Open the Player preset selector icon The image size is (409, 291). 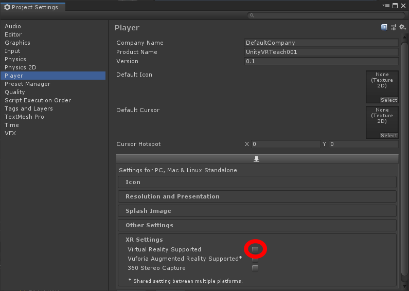[394, 27]
